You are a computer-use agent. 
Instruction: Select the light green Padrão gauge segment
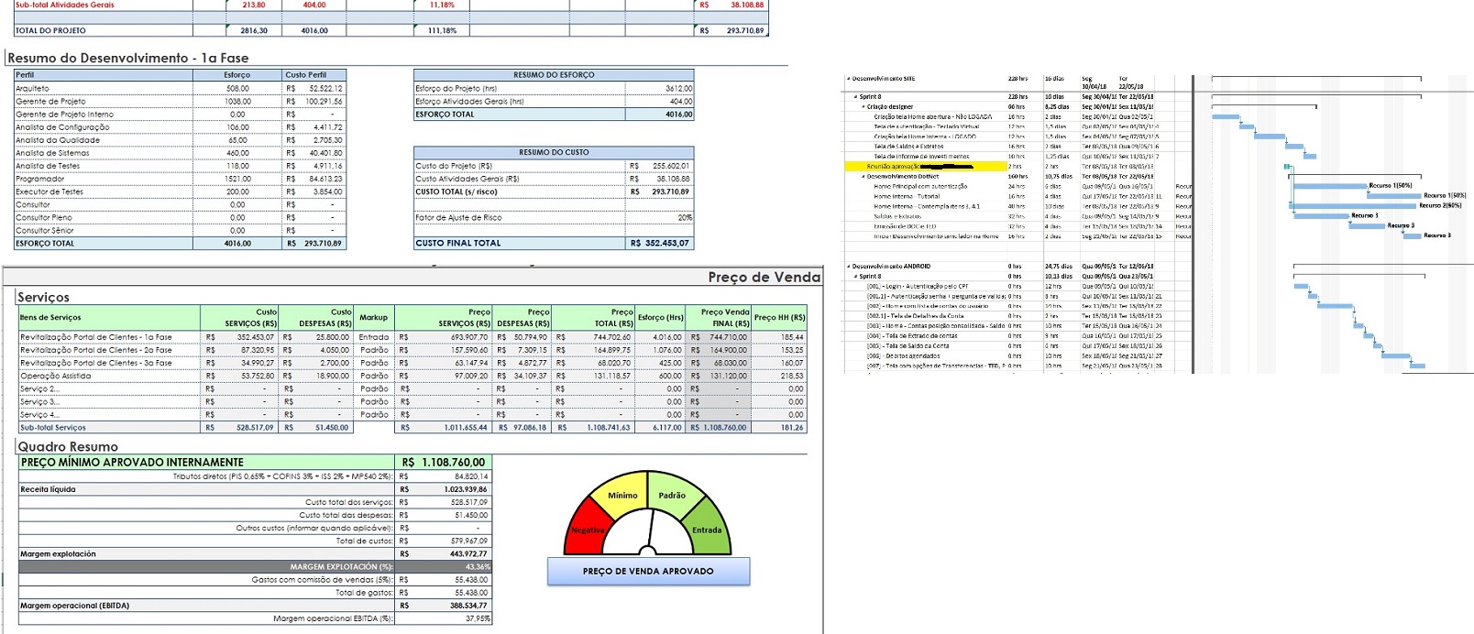coord(673,495)
